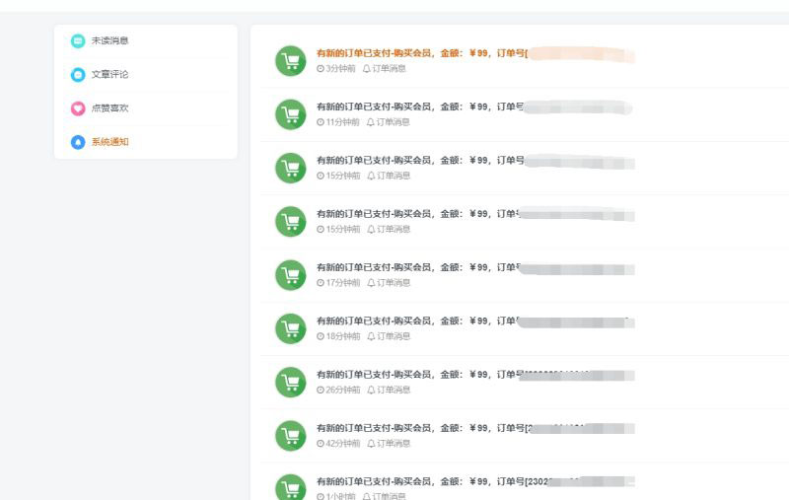
Task: Click the blue 系统通知 bell icon
Action: [78, 142]
